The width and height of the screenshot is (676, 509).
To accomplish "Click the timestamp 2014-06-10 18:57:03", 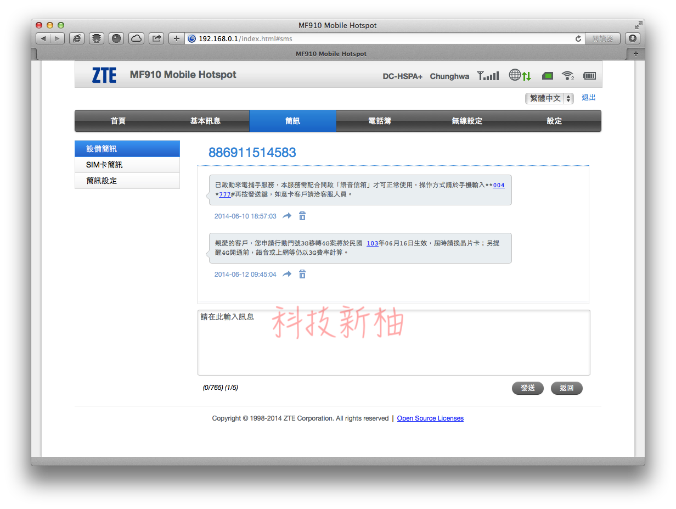I will 245,216.
